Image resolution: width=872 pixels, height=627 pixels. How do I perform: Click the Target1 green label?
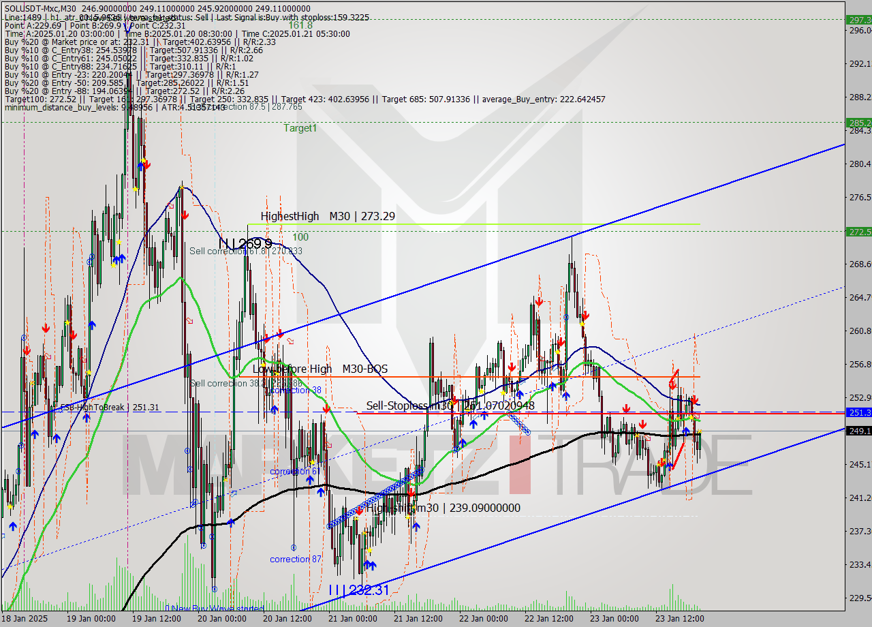300,128
